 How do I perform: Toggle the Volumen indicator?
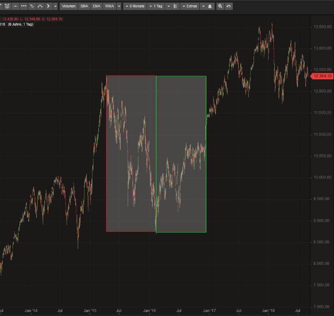point(68,6)
